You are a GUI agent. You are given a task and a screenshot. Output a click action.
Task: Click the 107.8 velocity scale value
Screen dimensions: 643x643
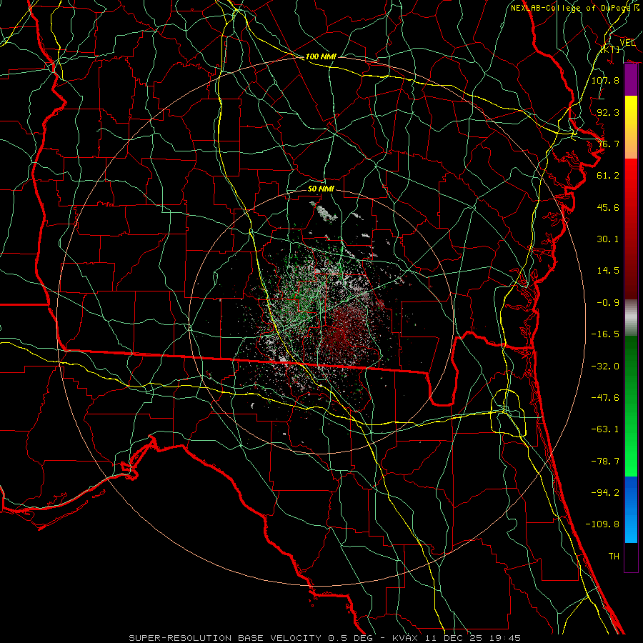pyautogui.click(x=605, y=80)
